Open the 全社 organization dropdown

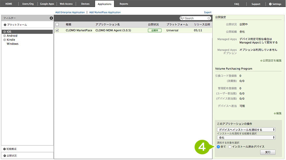[246, 137]
